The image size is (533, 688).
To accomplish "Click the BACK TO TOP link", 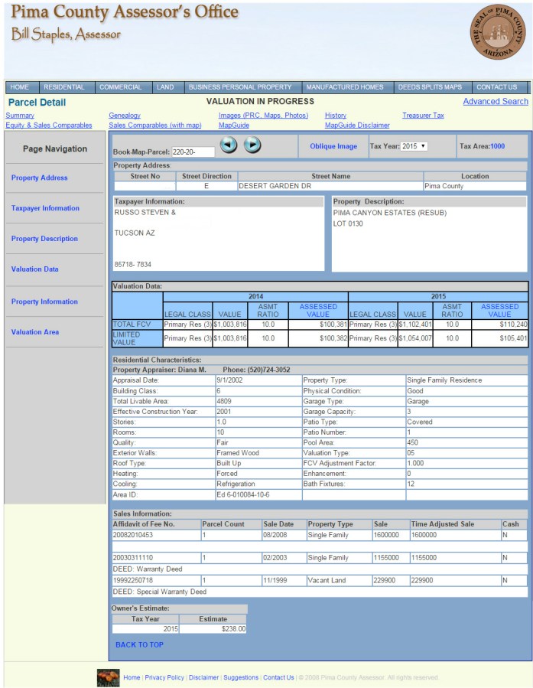I will click(139, 644).
